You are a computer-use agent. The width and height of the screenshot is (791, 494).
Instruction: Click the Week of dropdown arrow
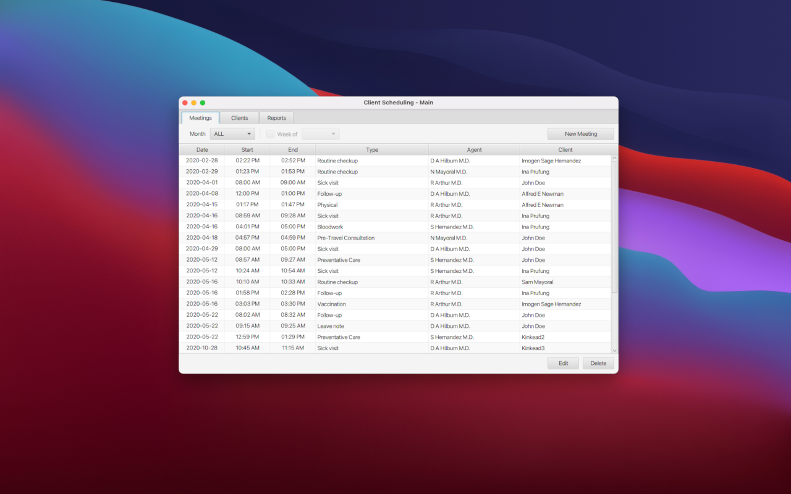click(335, 133)
